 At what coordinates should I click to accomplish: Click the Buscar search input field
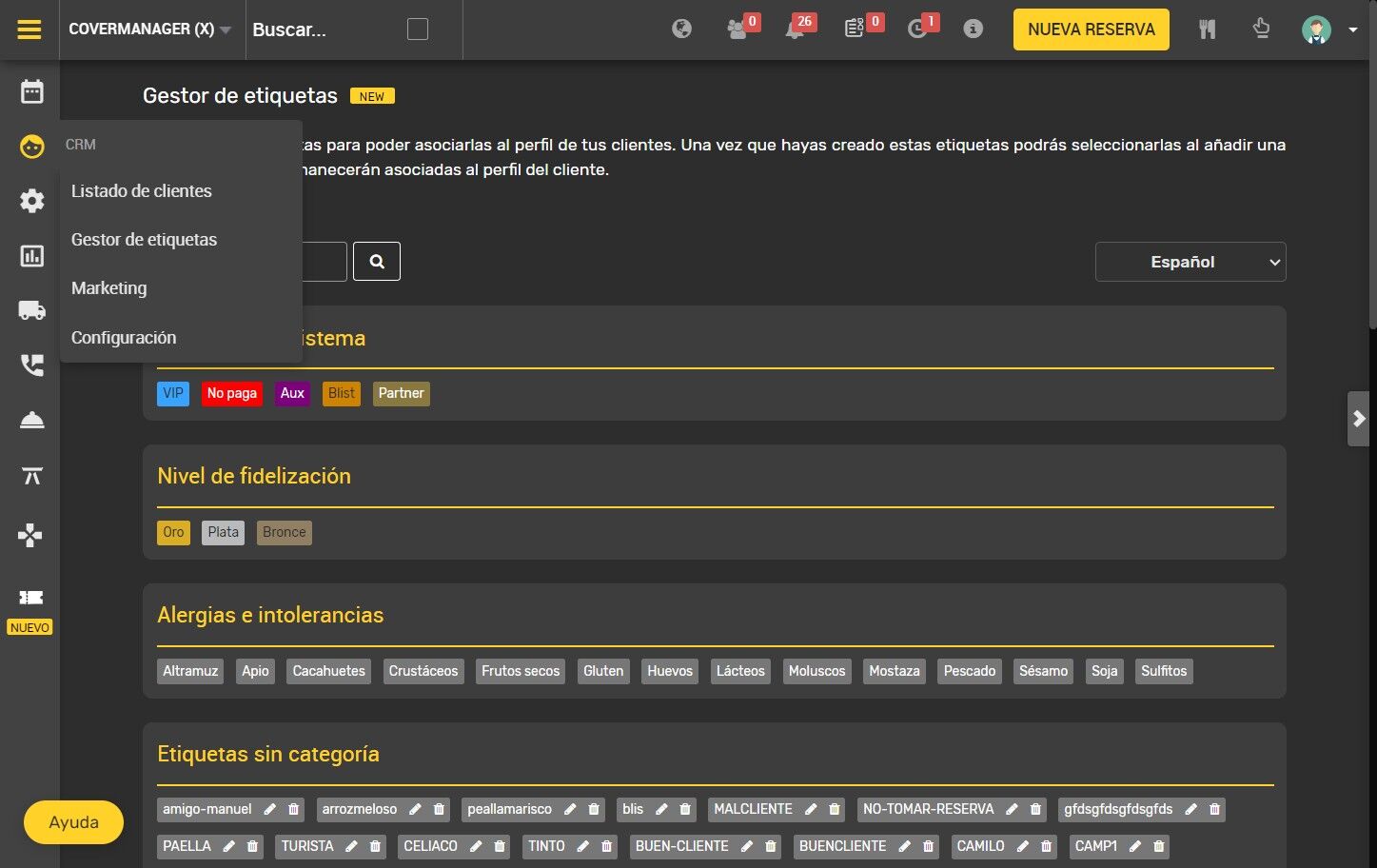pyautogui.click(x=324, y=30)
